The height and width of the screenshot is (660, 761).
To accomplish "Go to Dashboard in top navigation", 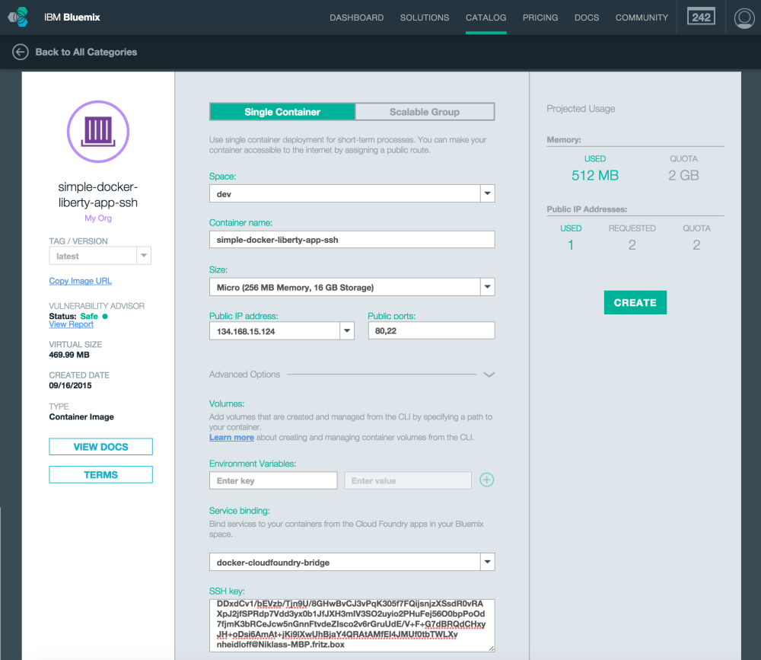I will [x=357, y=18].
